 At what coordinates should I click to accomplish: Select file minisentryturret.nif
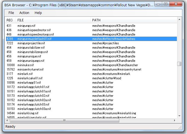(x=30, y=69)
